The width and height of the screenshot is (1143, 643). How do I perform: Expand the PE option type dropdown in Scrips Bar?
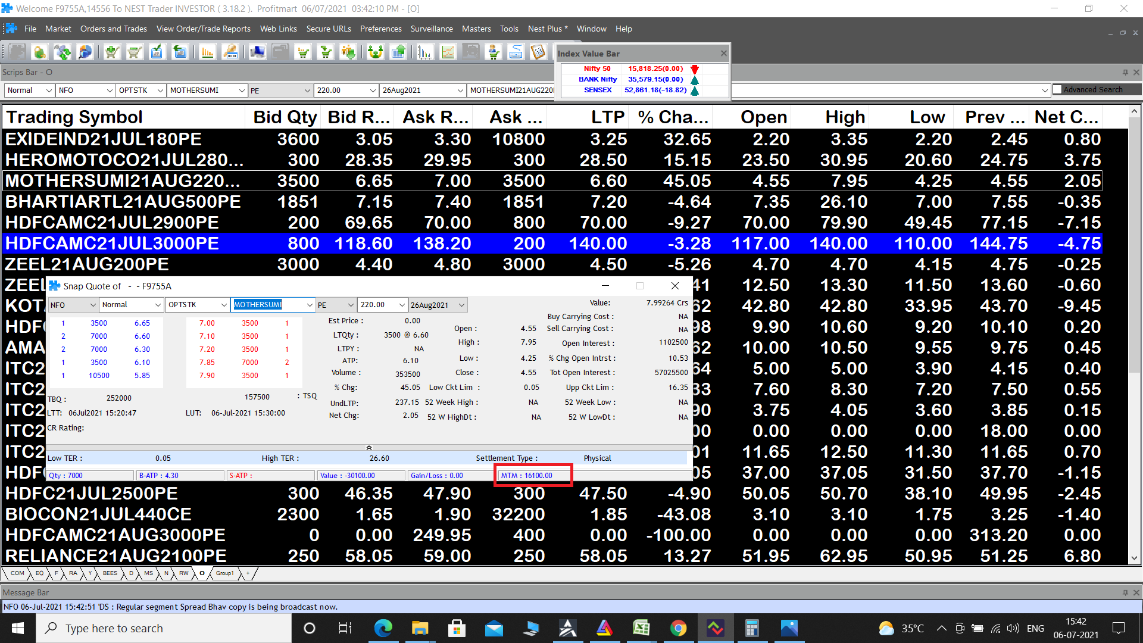[307, 90]
